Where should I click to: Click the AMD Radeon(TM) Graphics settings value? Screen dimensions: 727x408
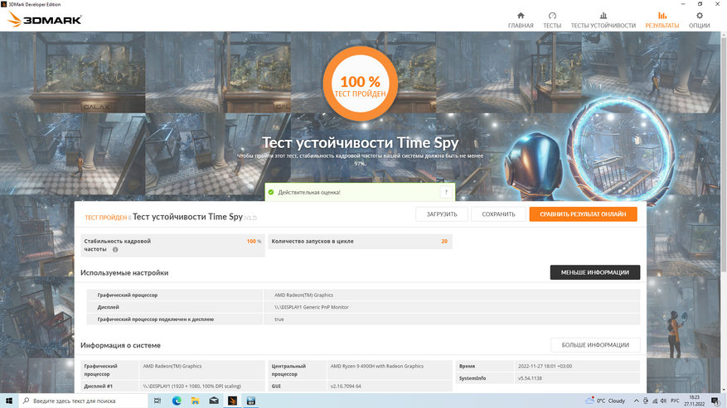(x=303, y=295)
